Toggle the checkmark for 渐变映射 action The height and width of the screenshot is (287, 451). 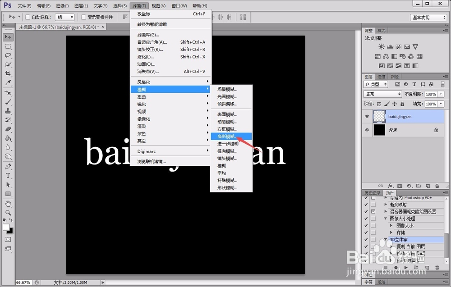[x=366, y=205]
